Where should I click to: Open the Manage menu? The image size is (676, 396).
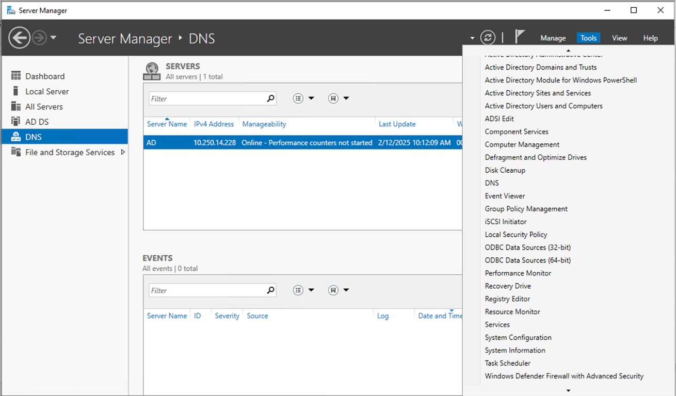coord(553,38)
